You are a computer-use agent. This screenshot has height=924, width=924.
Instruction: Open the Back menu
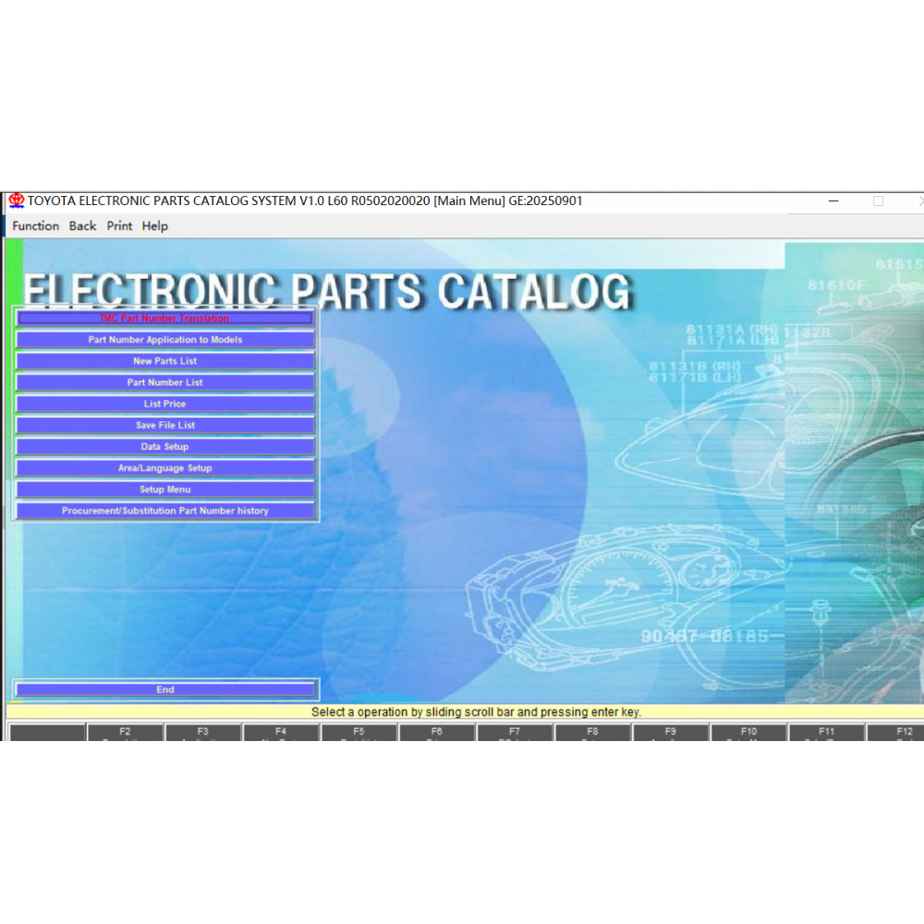click(x=82, y=226)
